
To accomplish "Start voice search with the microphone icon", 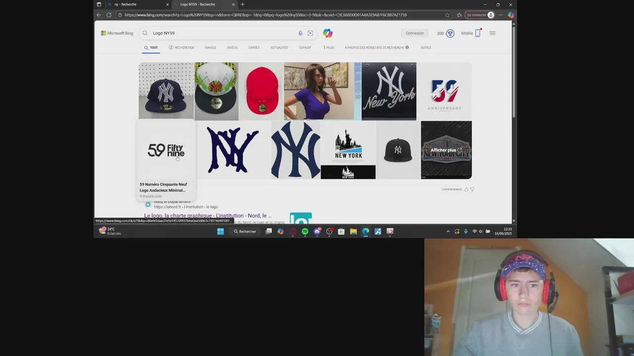I will (300, 33).
